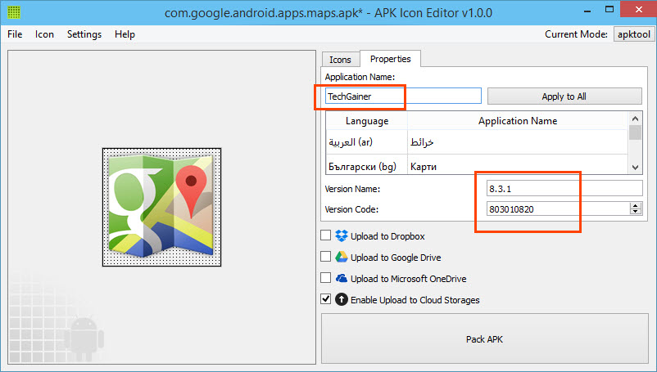Select the العربية (ar) language row
Viewport: 657px width, 372px height.
(x=367, y=142)
